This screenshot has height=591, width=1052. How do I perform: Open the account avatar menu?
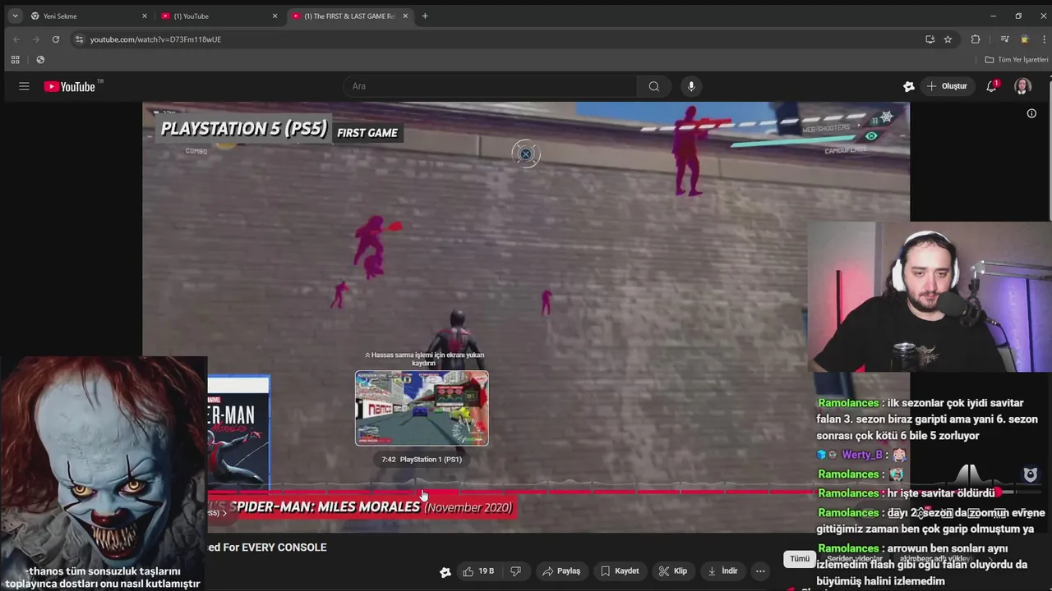coord(1023,86)
